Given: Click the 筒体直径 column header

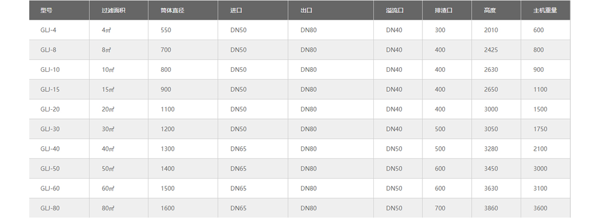Looking at the screenshot, I should click(172, 11).
